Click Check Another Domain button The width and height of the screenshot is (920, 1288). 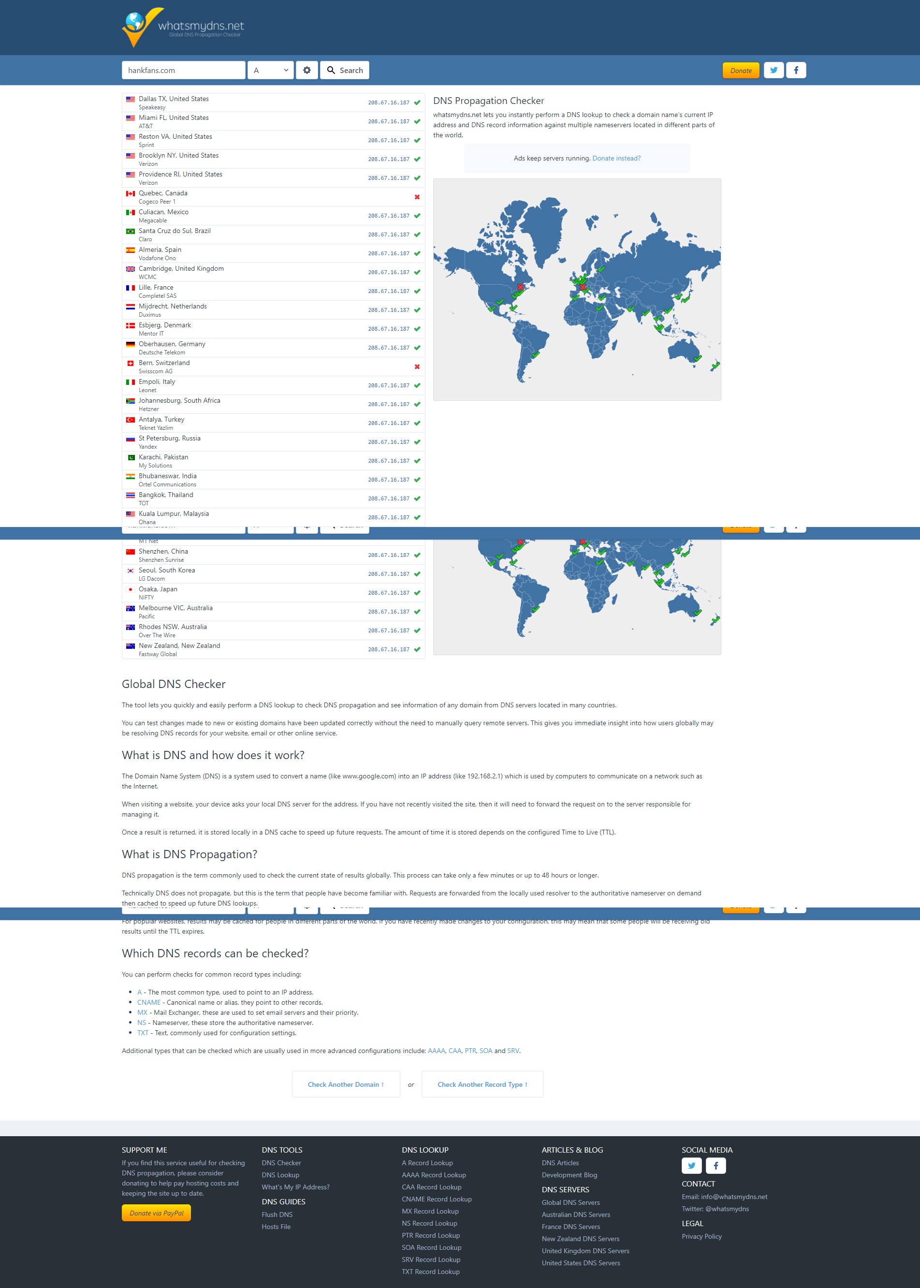346,1084
